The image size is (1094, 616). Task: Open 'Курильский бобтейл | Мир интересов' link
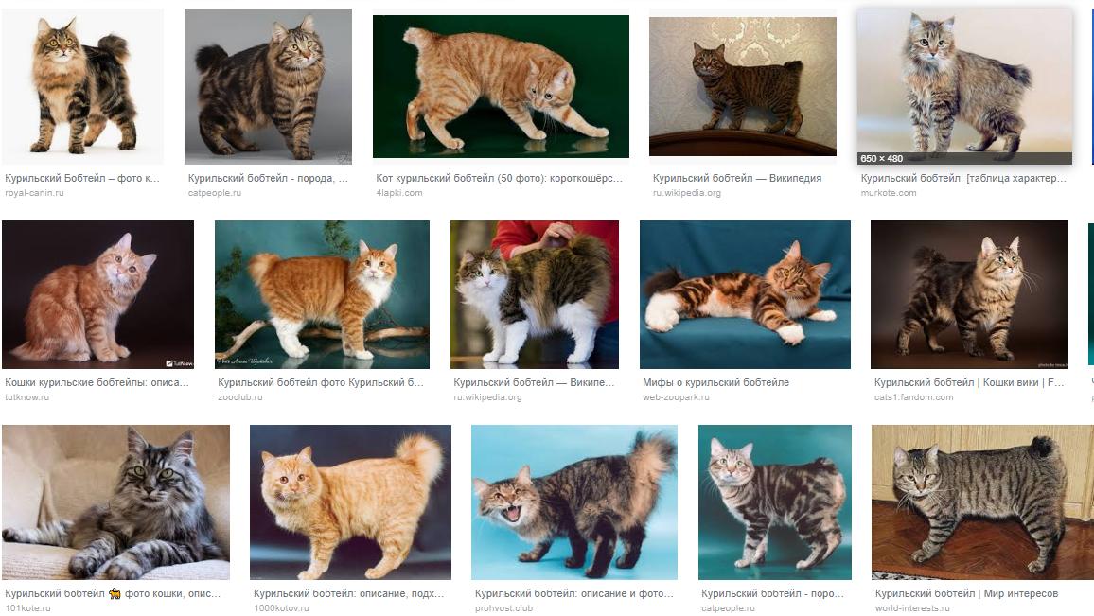pyautogui.click(x=966, y=593)
